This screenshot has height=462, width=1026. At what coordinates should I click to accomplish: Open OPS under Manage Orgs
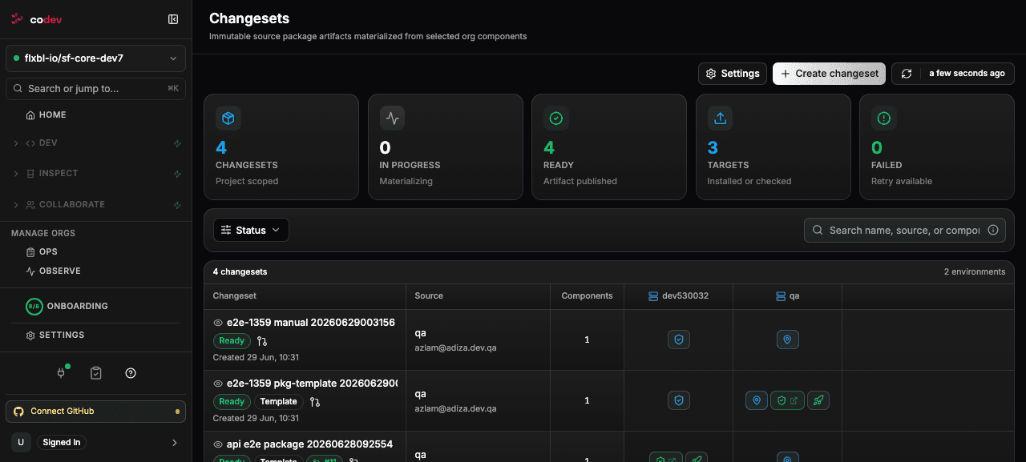(x=42, y=251)
